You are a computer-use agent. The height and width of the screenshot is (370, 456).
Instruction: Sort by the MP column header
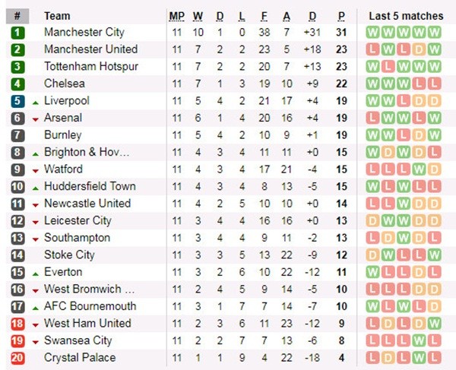176,16
